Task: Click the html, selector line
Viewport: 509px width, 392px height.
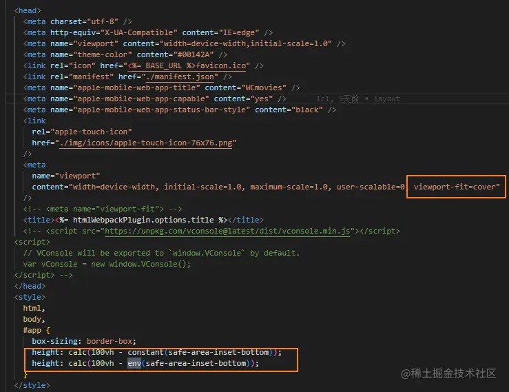Action: tap(34, 308)
